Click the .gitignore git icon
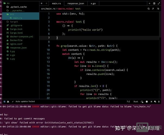 click(8, 25)
